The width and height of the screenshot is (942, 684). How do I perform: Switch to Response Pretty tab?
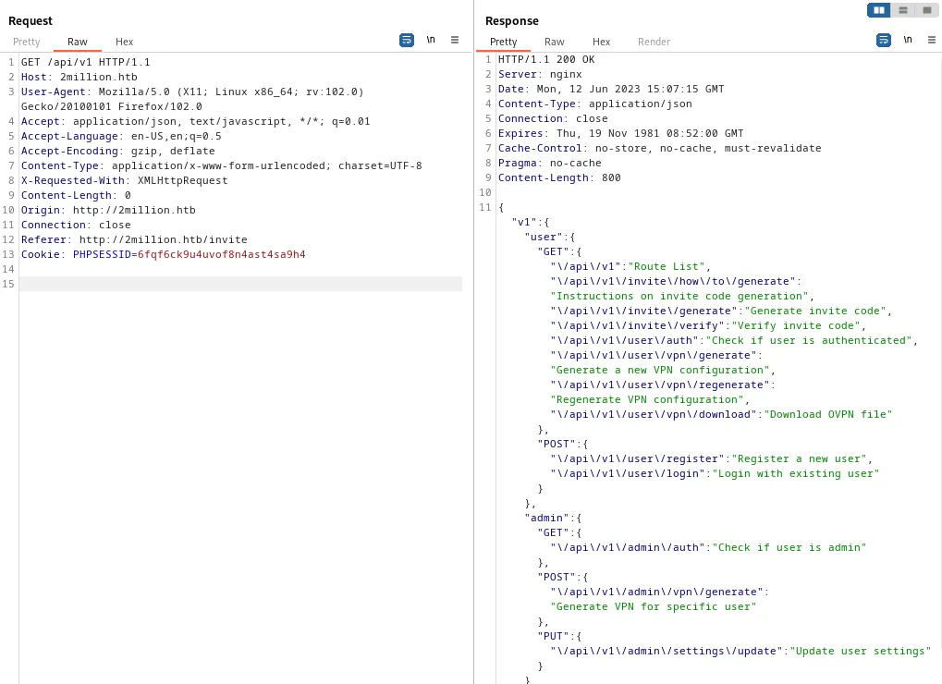coord(504,42)
